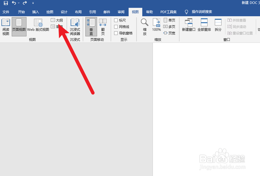Viewport: 260px width, 176px height.
Task: Open the 缩放 (Zoom) dialog
Action: pyautogui.click(x=145, y=26)
